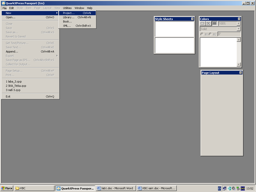Click the Get Text/Picture... menu entry
The image size is (256, 192).
click(x=30, y=43)
